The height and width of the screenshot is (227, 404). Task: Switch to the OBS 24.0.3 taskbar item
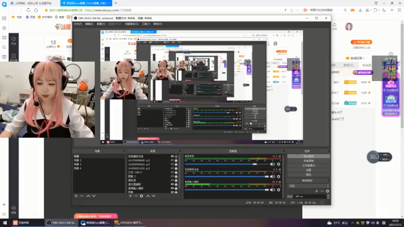[62, 222]
